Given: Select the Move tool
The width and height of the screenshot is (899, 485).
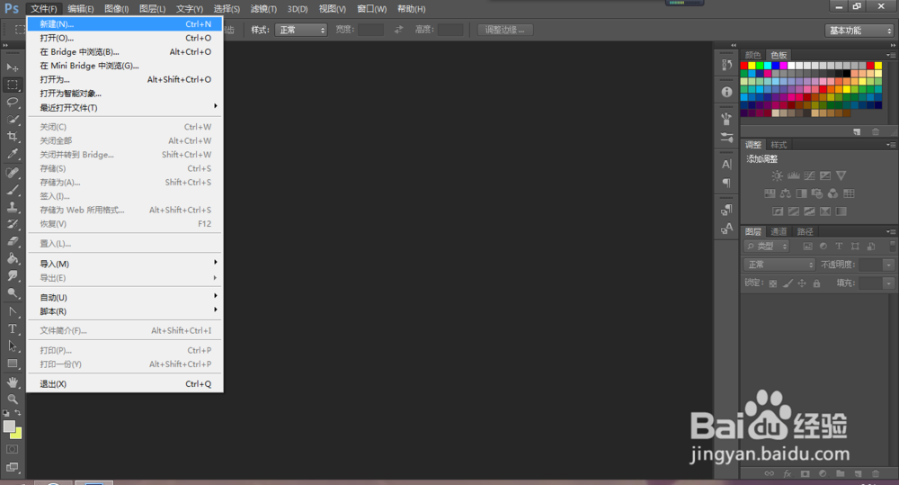Looking at the screenshot, I should tap(12, 67).
